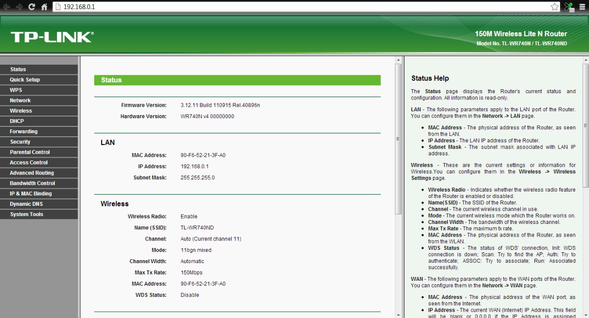This screenshot has width=589, height=318.
Task: Open Dynamic DNS settings
Action: (x=39, y=203)
